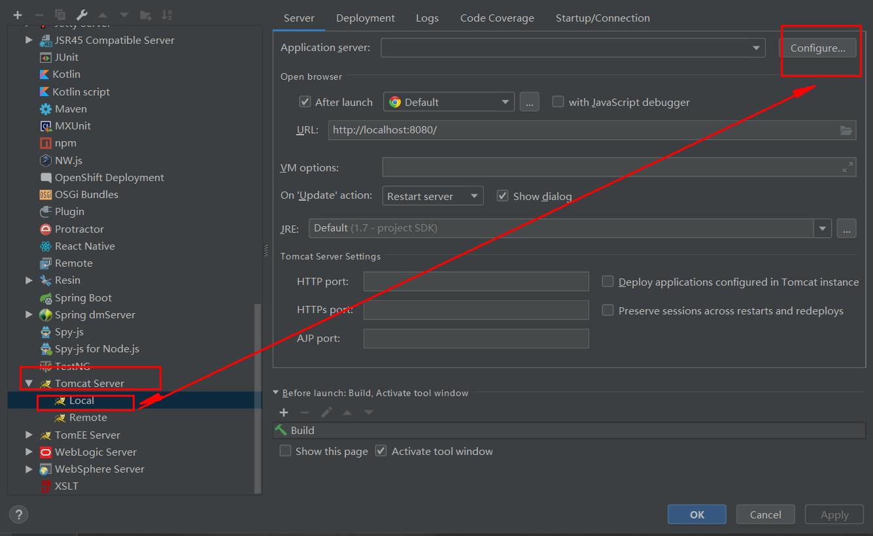Switch to the Logs tab
The width and height of the screenshot is (873, 536).
[x=427, y=18]
